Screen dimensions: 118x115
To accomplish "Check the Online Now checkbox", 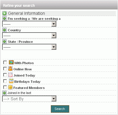I will 5,69.
